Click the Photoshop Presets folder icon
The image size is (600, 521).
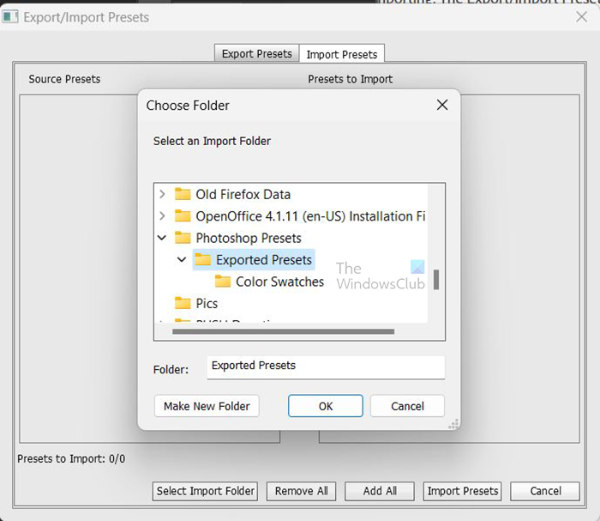click(183, 238)
